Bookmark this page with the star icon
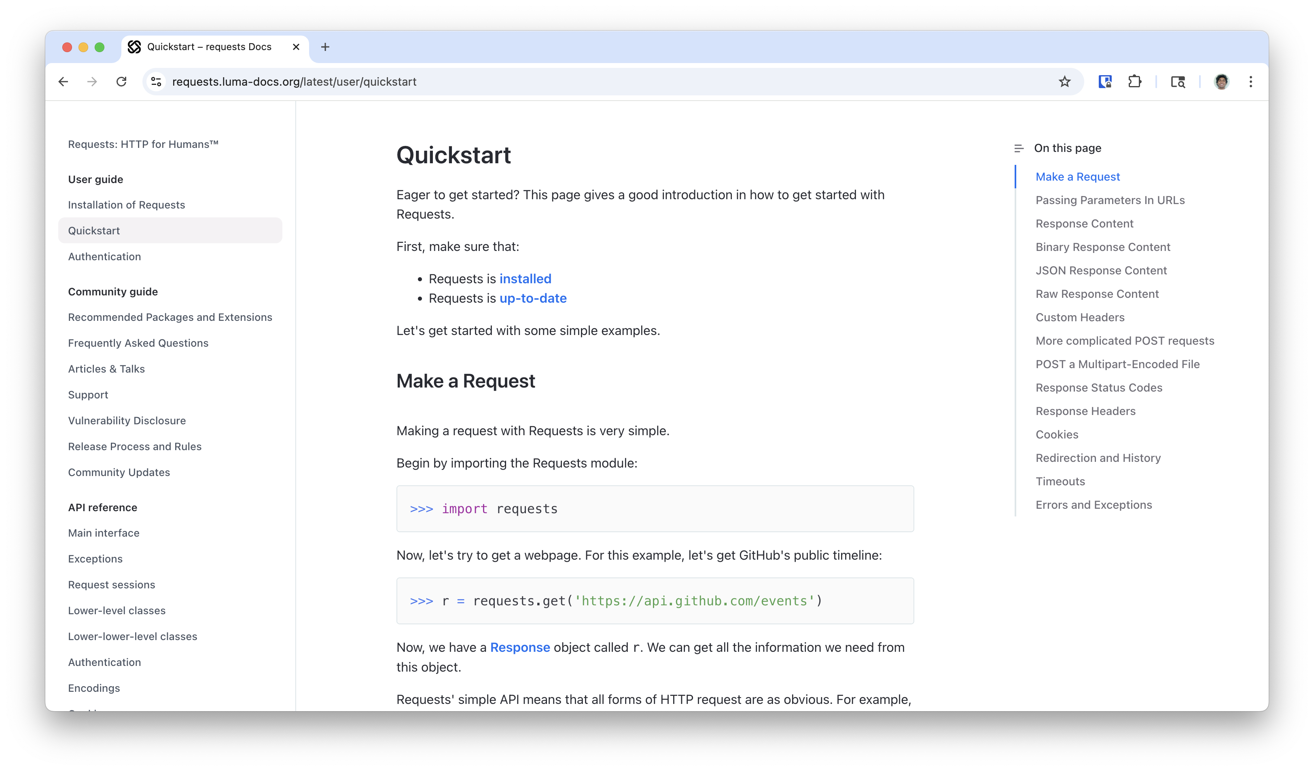This screenshot has height=771, width=1314. tap(1064, 82)
